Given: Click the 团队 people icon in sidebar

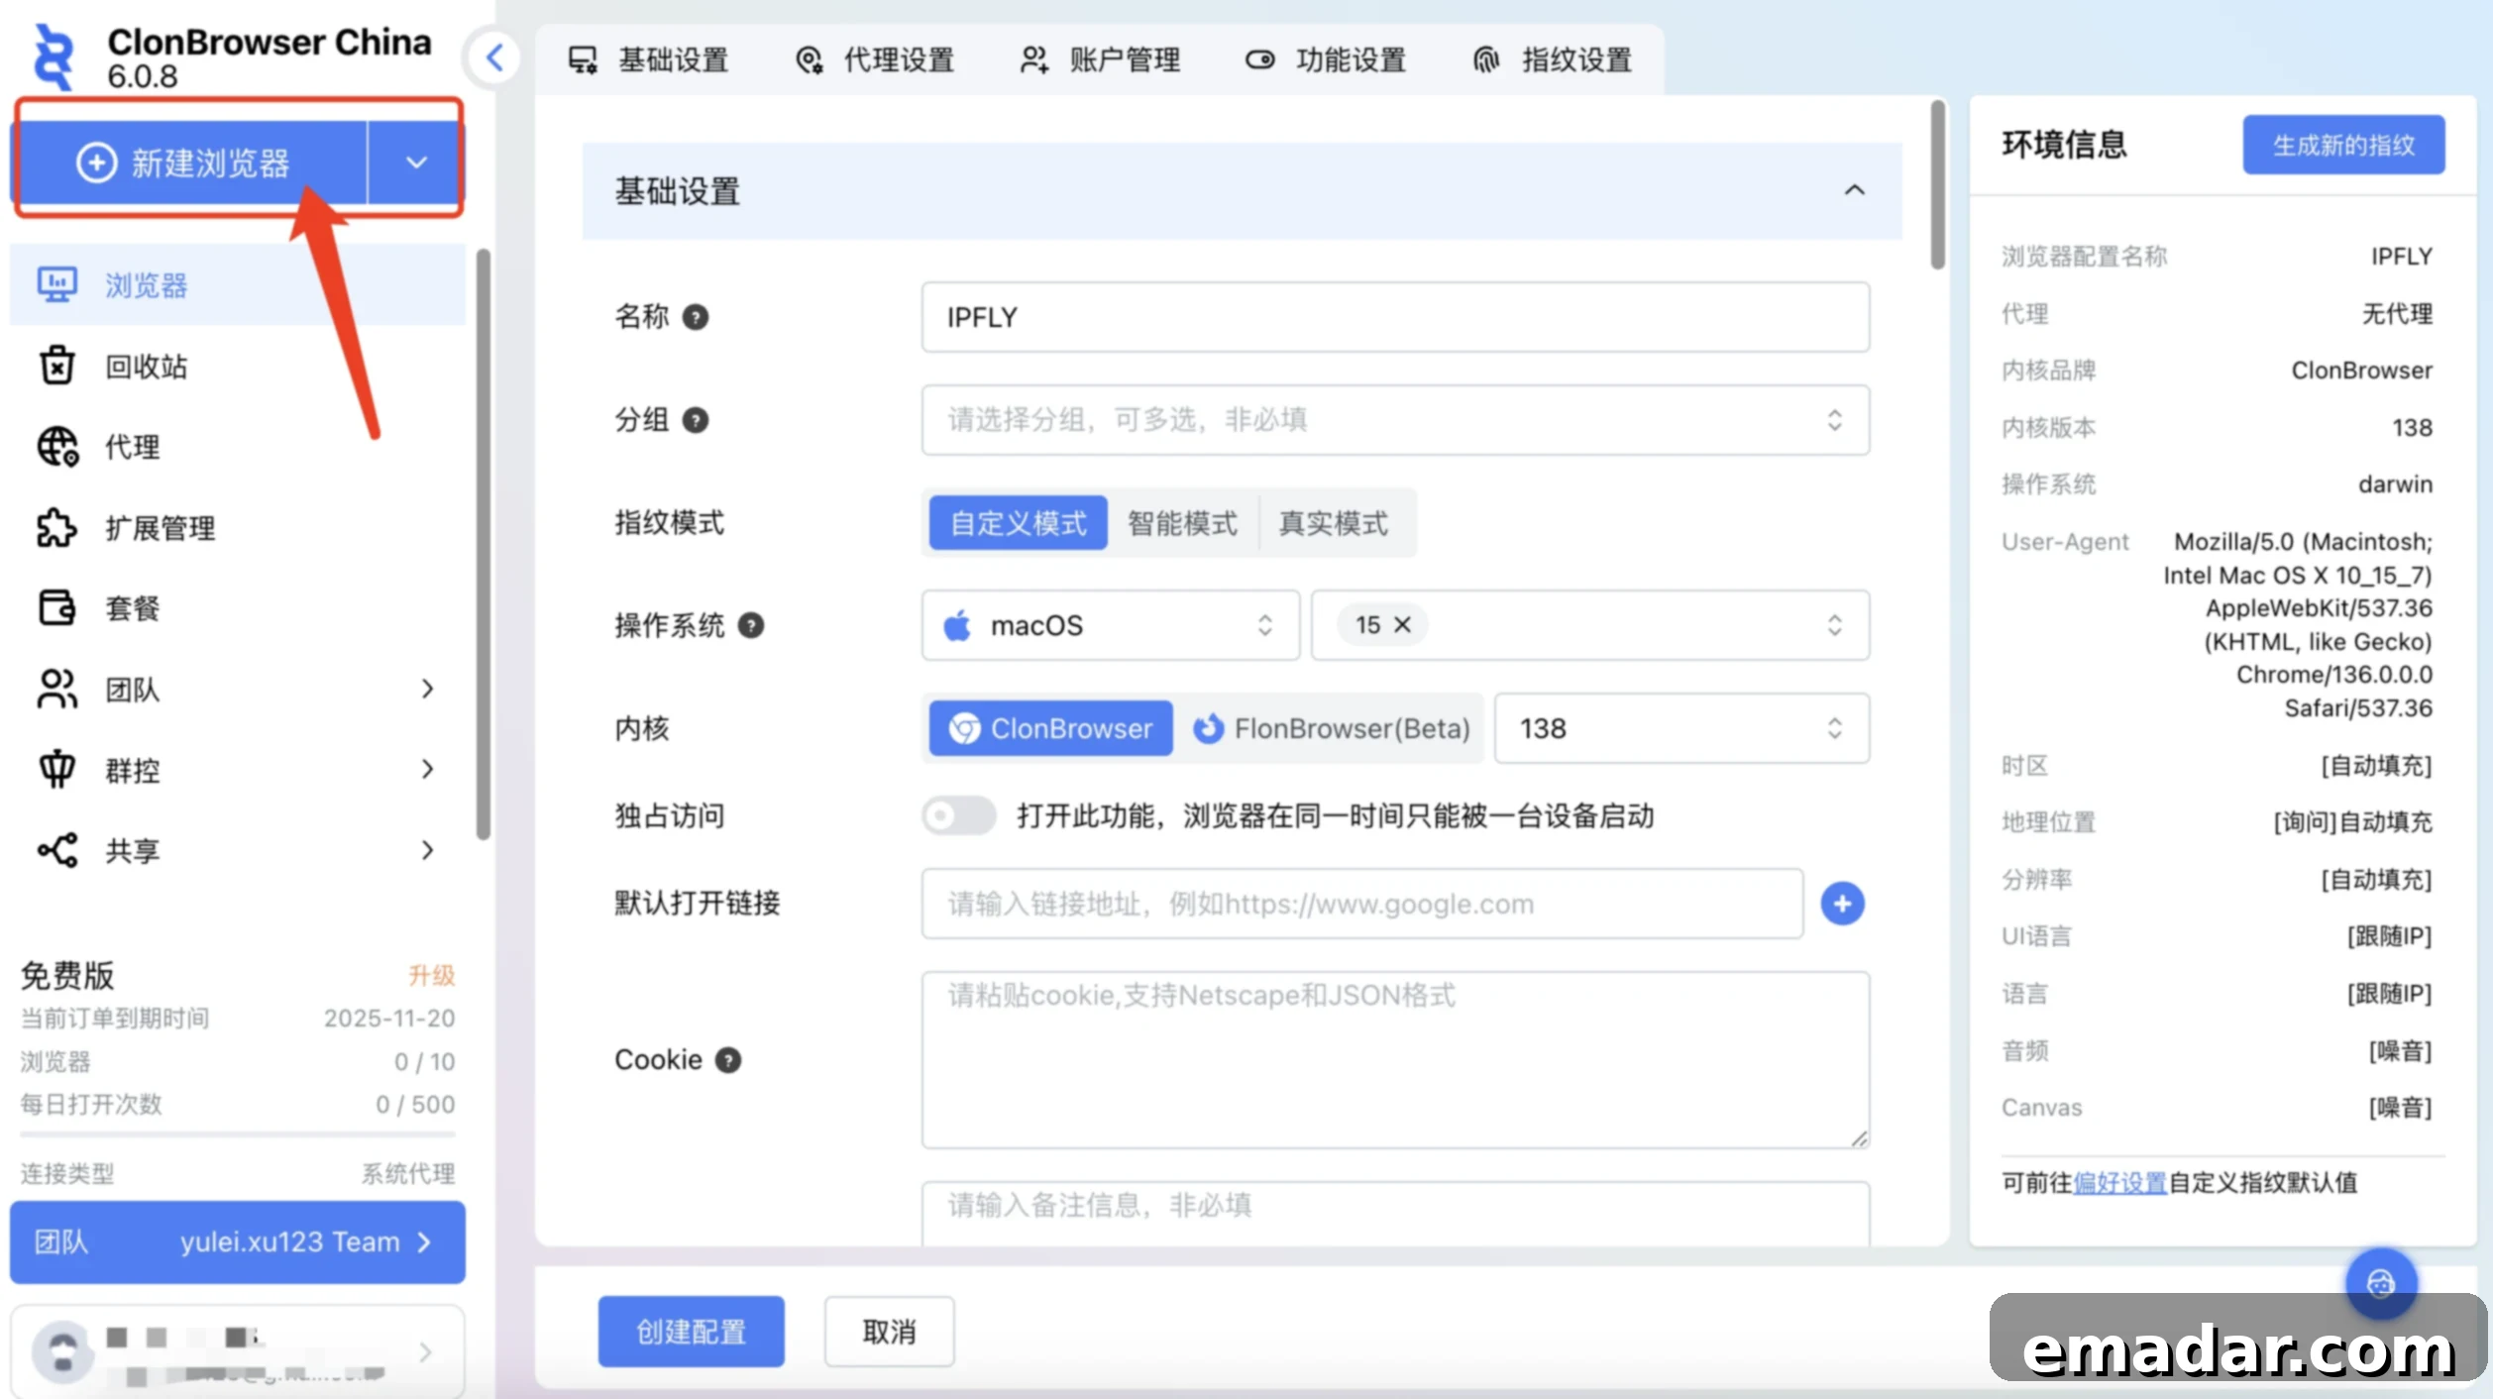Looking at the screenshot, I should 56,689.
